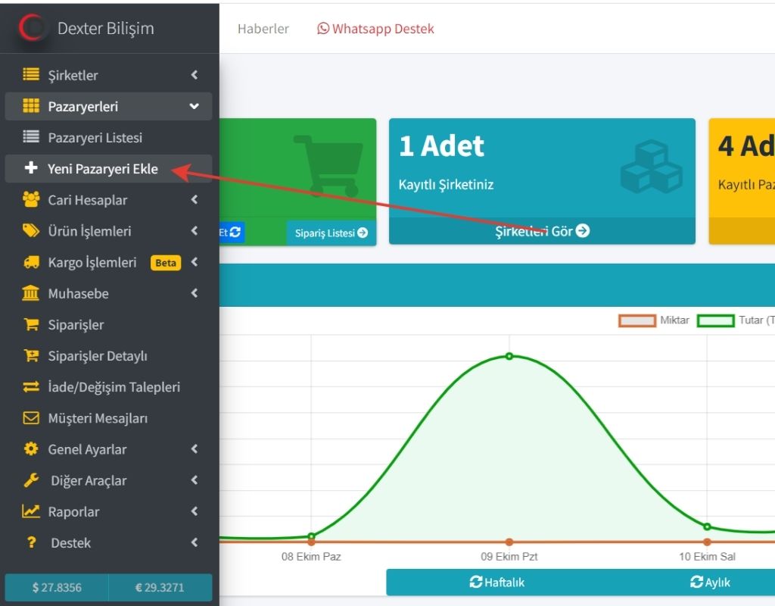775x606 pixels.
Task: Toggle the Tutar series in chart legend
Action: click(x=715, y=320)
